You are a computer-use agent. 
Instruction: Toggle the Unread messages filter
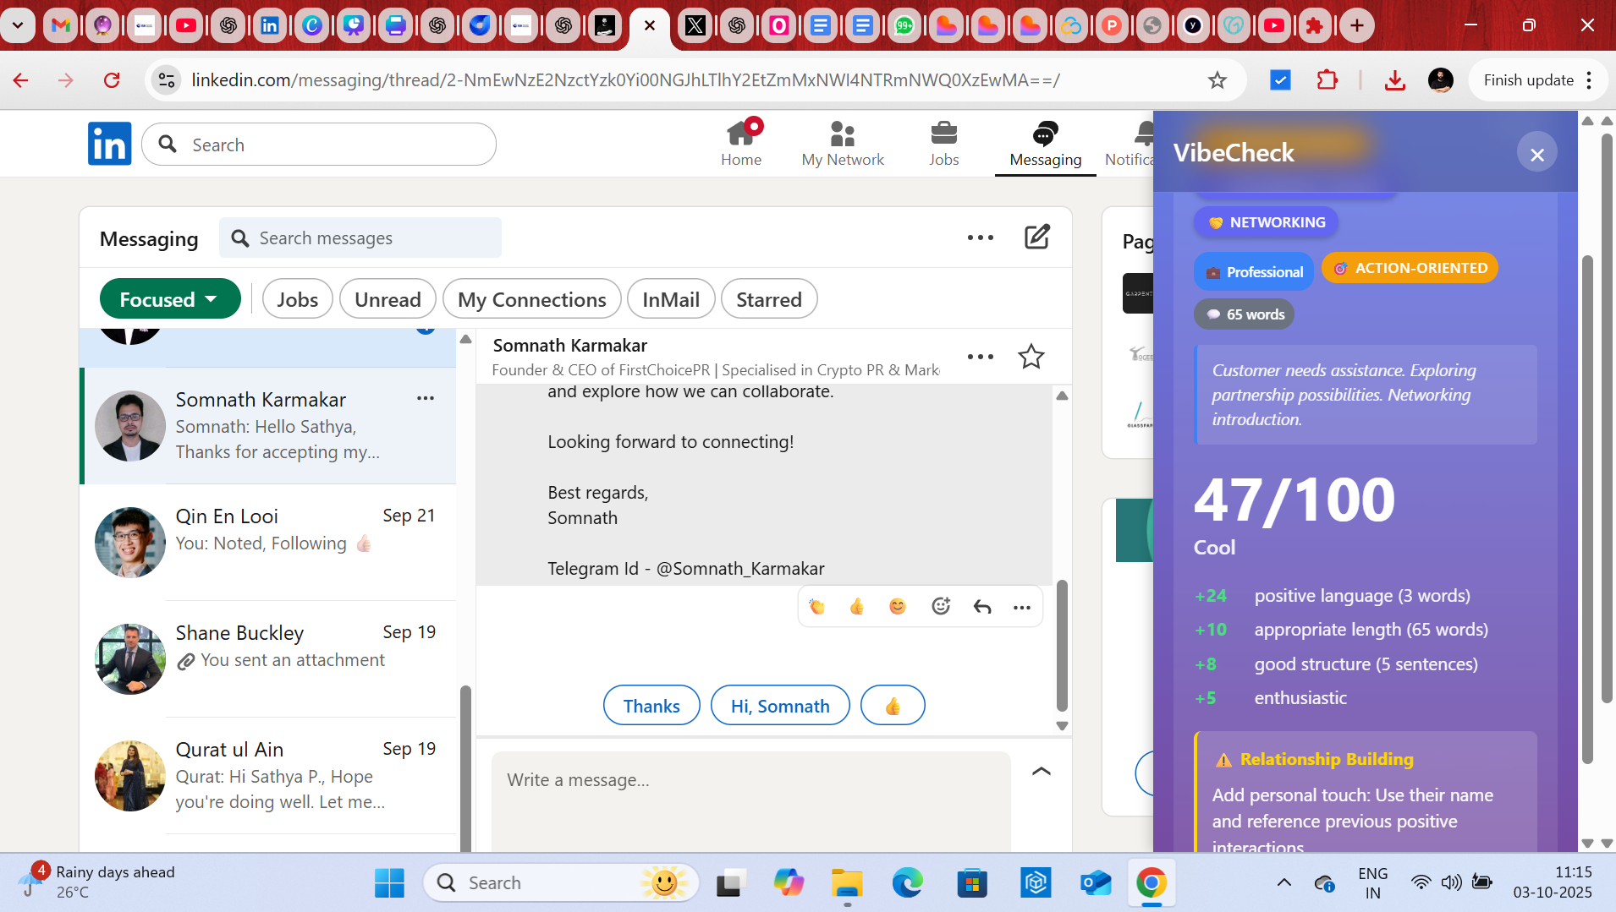pos(388,298)
